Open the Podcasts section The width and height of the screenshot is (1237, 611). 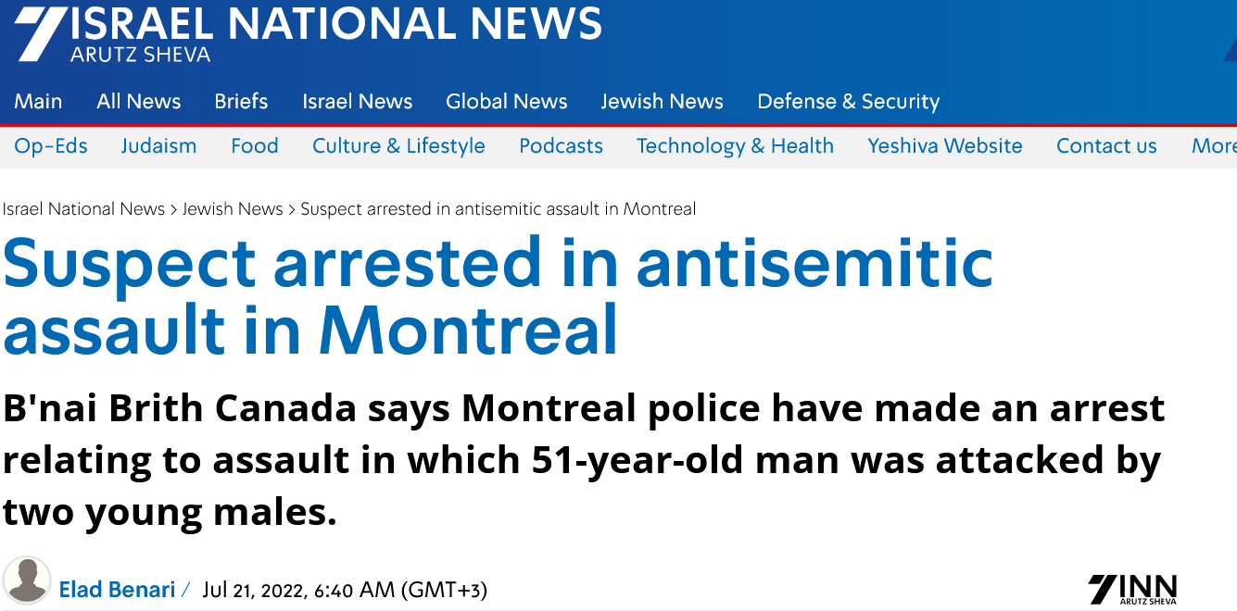coord(561,146)
